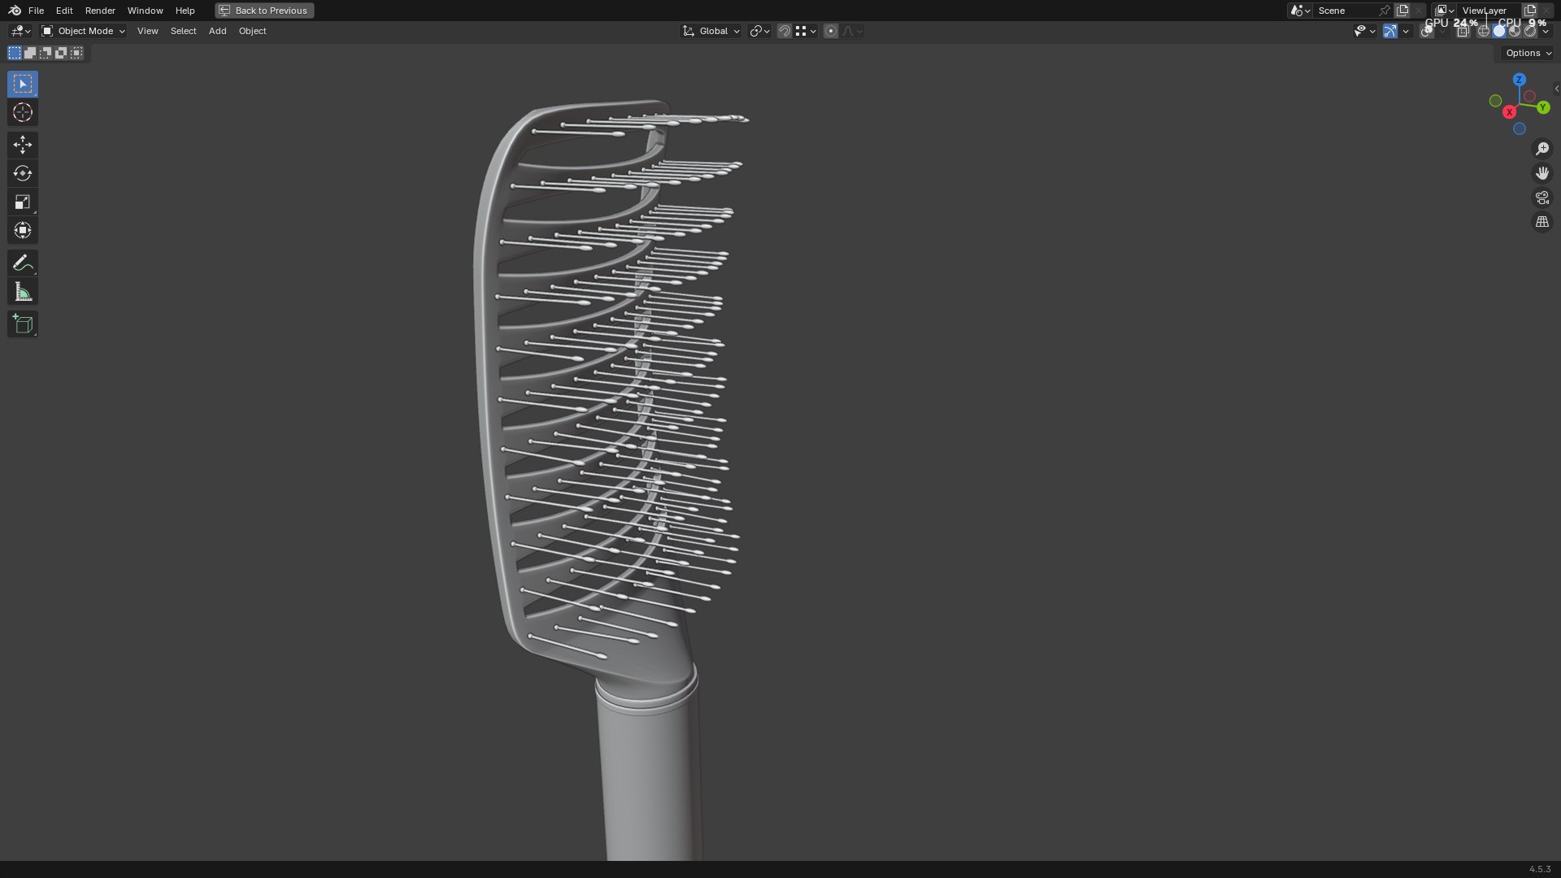Choose the Add Cube tool
The height and width of the screenshot is (878, 1561).
23,324
